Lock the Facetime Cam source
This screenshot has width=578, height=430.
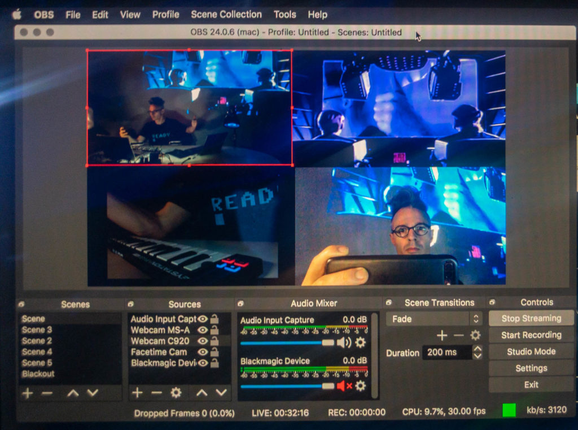[214, 352]
